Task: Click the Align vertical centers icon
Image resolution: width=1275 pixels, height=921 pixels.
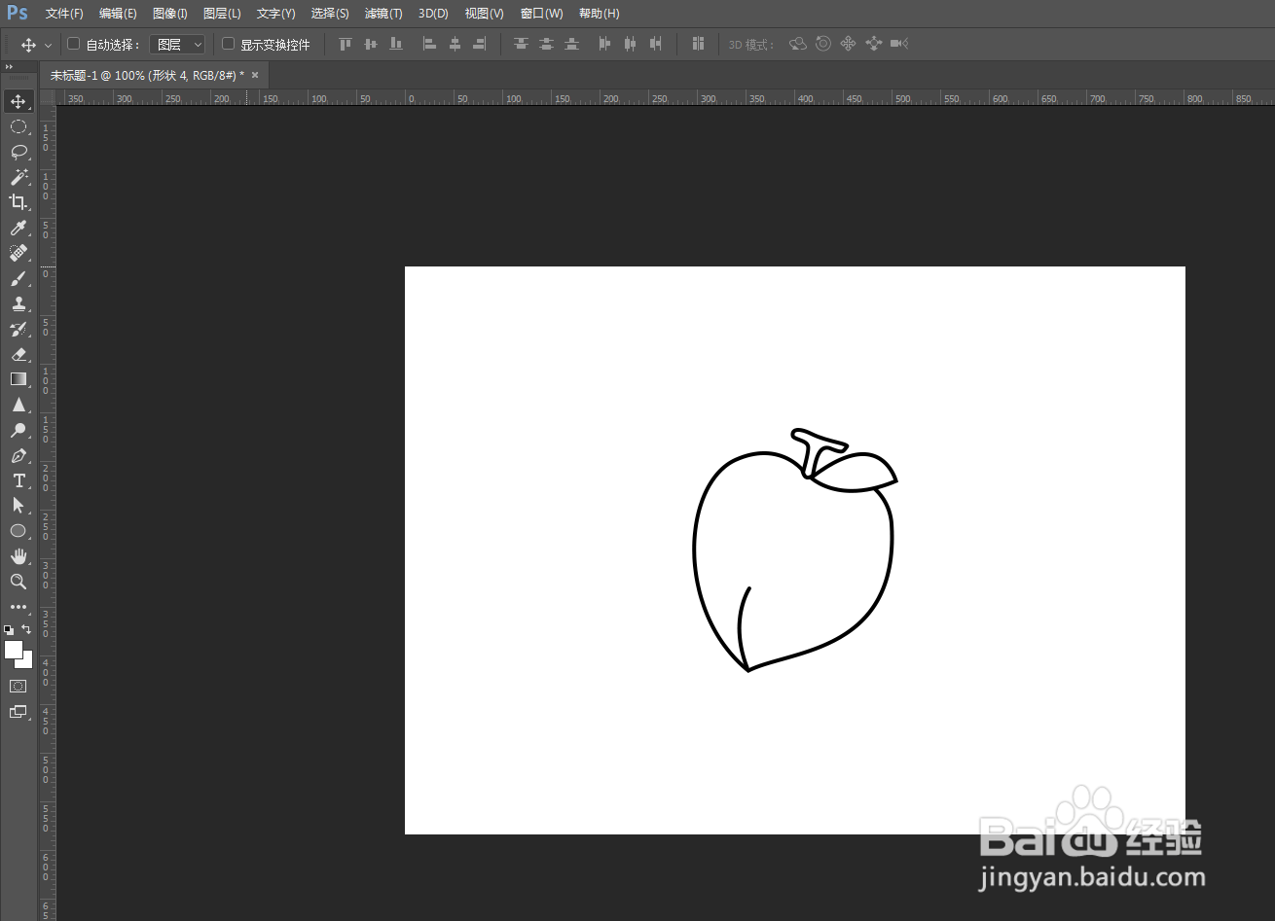Action: point(370,44)
